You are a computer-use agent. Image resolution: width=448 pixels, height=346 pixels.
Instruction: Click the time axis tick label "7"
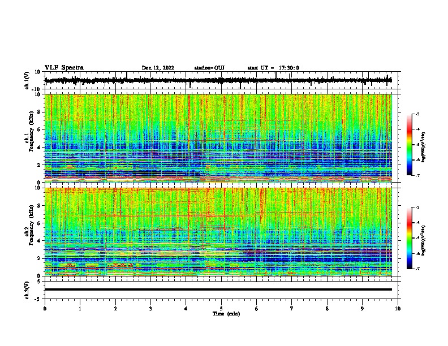(x=292, y=309)
